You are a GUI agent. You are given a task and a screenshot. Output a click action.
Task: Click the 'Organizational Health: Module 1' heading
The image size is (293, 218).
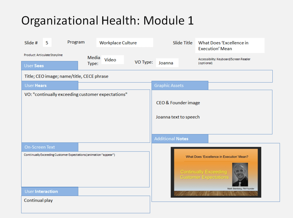(108, 20)
